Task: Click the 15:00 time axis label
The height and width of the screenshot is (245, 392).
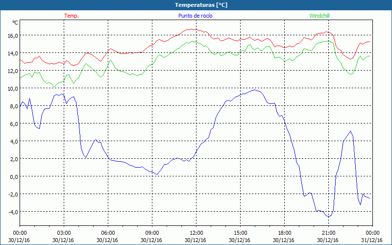Action: [x=240, y=233]
